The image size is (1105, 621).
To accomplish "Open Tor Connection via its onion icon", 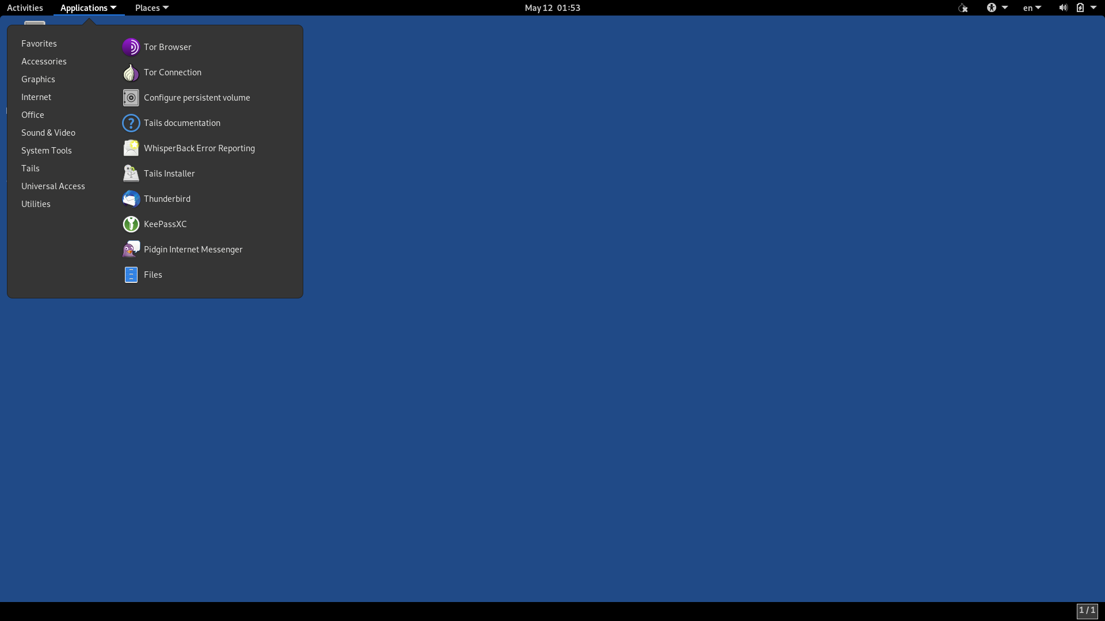I will (131, 72).
